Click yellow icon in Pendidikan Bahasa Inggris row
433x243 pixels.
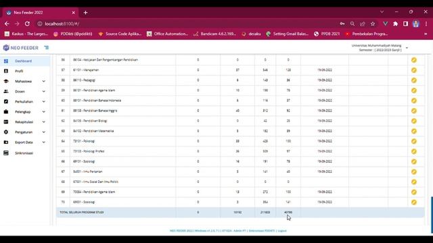413,111
